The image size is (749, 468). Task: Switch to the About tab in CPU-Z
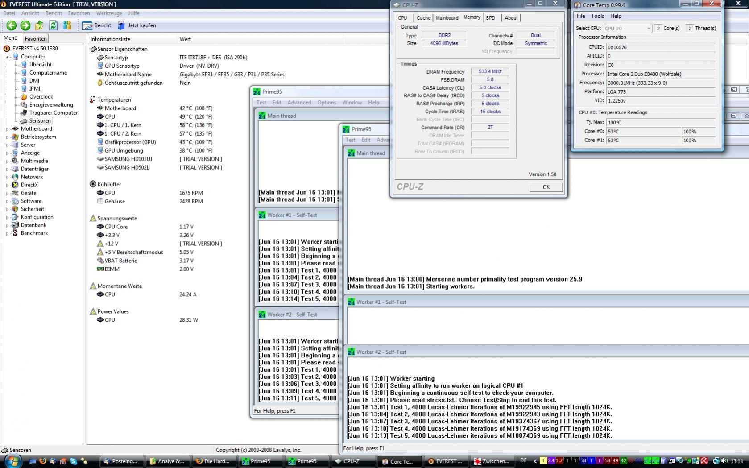(x=511, y=18)
